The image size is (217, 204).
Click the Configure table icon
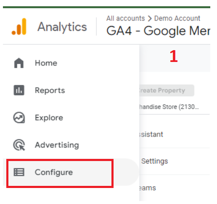[x=19, y=172]
